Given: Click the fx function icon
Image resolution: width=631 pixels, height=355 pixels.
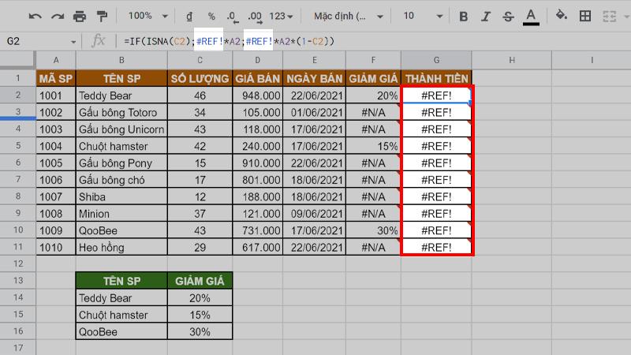Looking at the screenshot, I should coord(98,41).
